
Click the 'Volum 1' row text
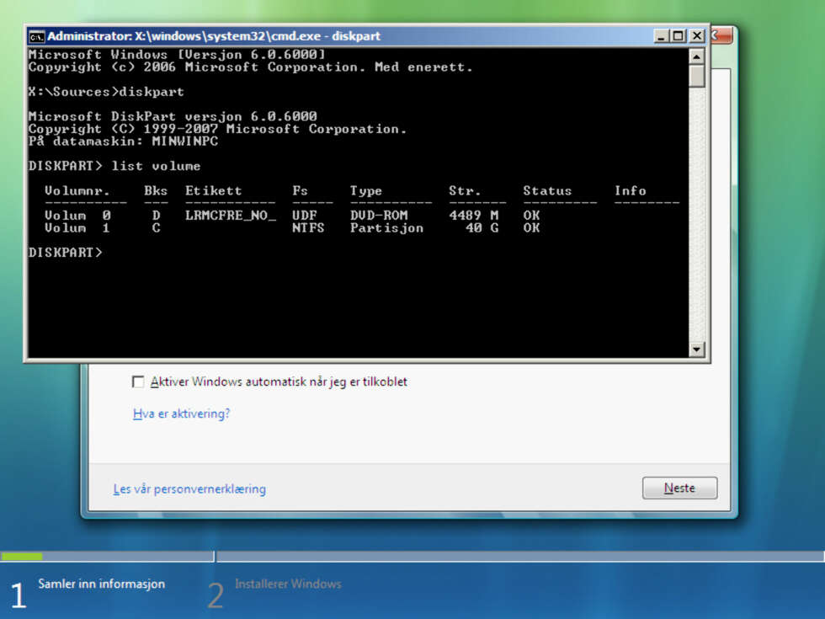pyautogui.click(x=77, y=228)
